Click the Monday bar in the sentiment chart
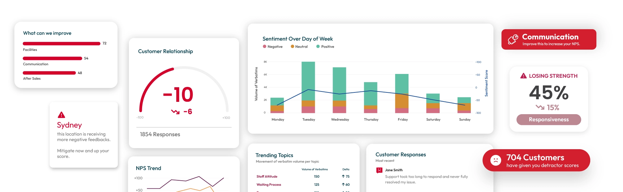The height and width of the screenshot is (192, 623). click(277, 105)
